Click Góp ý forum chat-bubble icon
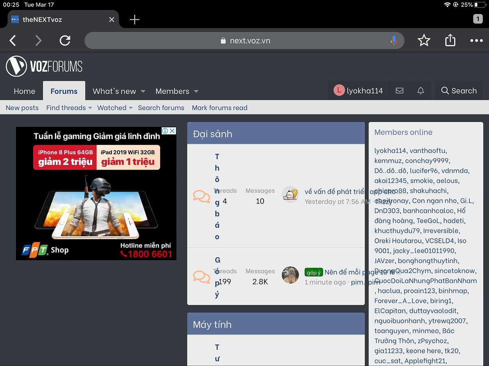The image size is (489, 366). 202,277
